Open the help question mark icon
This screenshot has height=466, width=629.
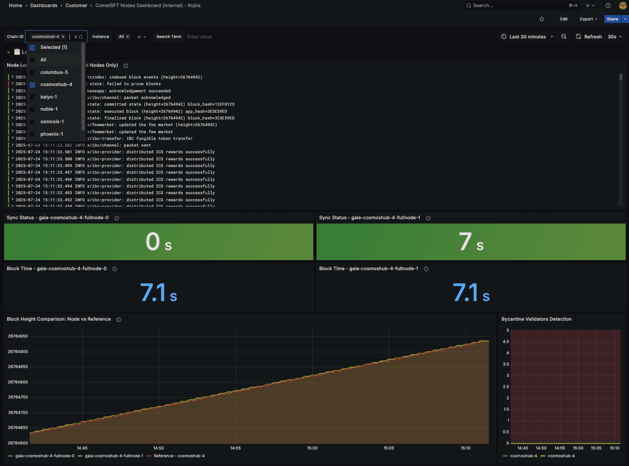click(x=608, y=5)
